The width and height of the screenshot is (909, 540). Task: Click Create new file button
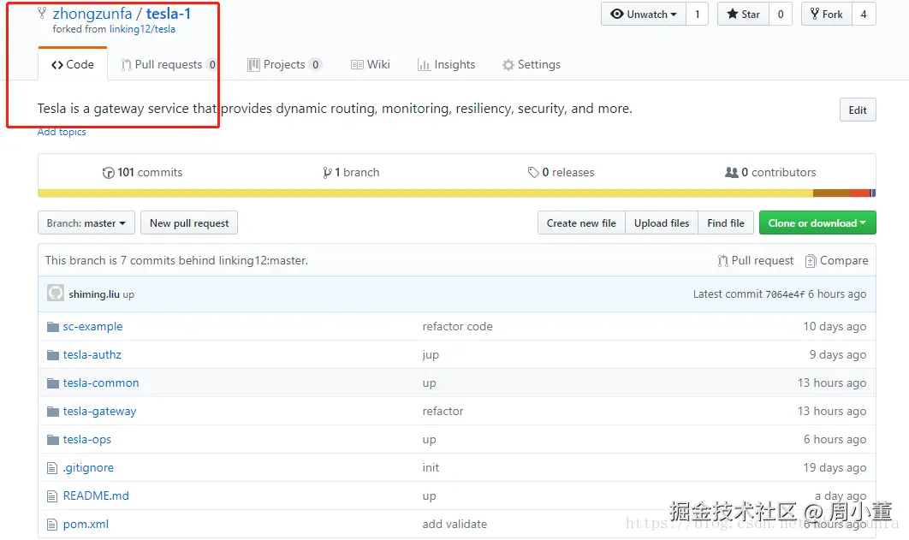click(581, 223)
